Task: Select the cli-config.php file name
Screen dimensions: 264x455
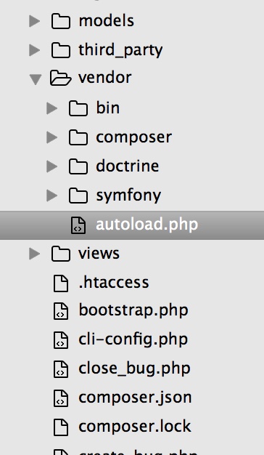Action: pos(133,339)
